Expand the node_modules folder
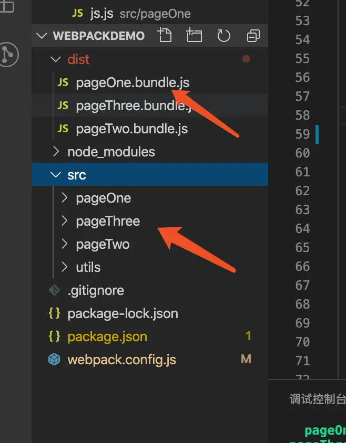Image resolution: width=346 pixels, height=443 pixels. [56, 152]
